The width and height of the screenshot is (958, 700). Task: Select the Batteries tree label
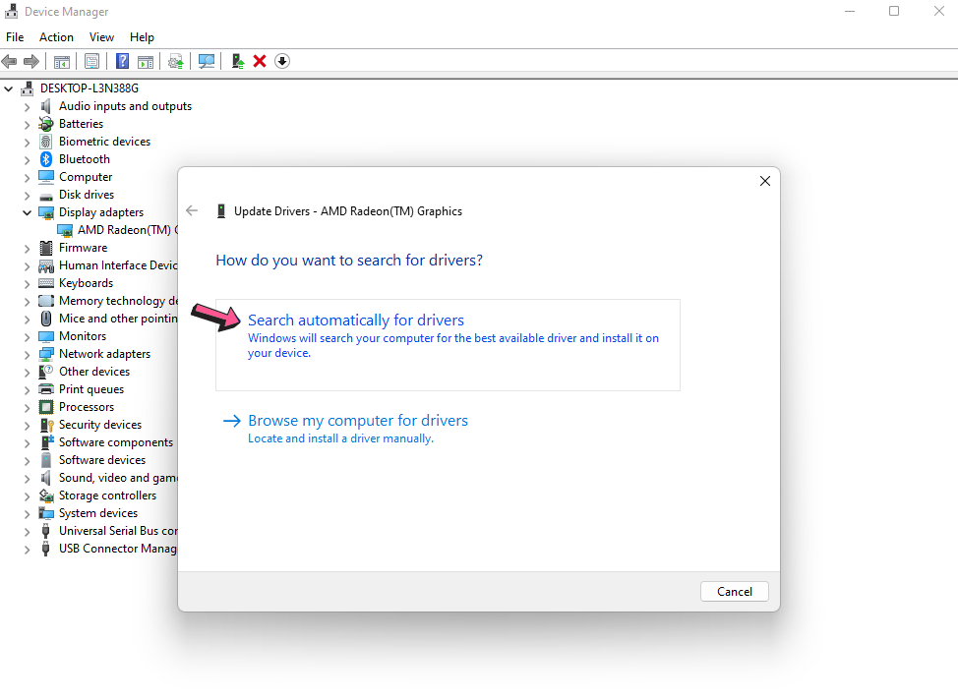[82, 124]
